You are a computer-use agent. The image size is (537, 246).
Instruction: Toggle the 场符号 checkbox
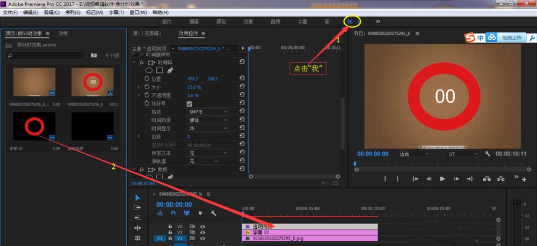pyautogui.click(x=189, y=103)
